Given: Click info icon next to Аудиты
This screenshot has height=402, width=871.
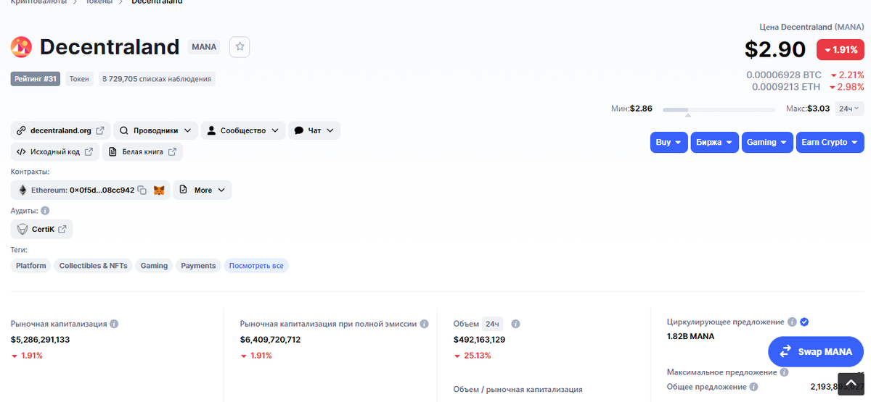Looking at the screenshot, I should (x=45, y=211).
